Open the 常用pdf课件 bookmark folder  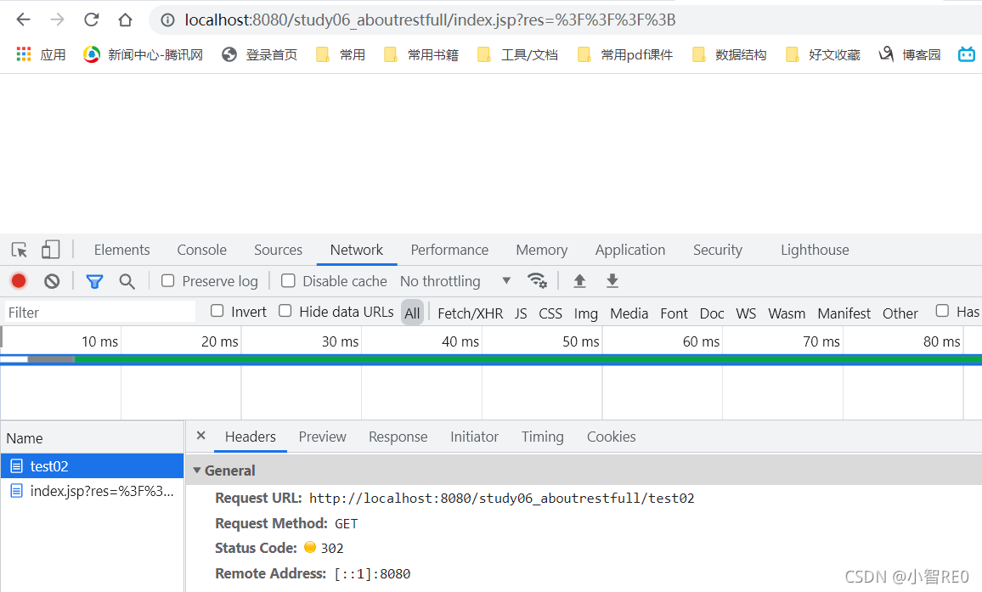[x=625, y=54]
